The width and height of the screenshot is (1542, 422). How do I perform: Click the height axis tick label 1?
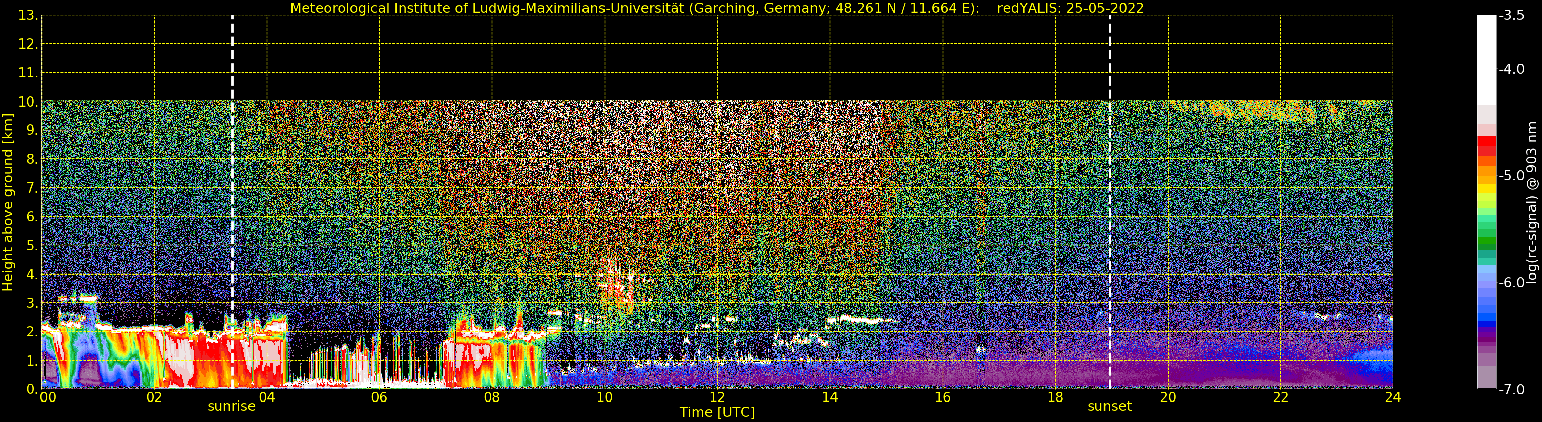pos(31,361)
